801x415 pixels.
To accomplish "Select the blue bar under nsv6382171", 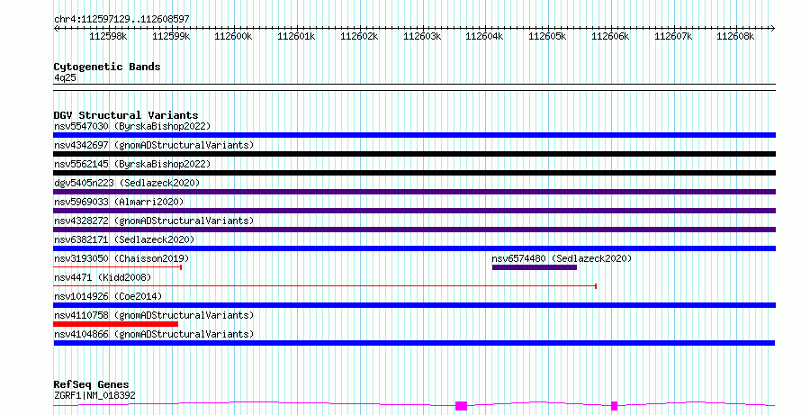I will 414,248.
